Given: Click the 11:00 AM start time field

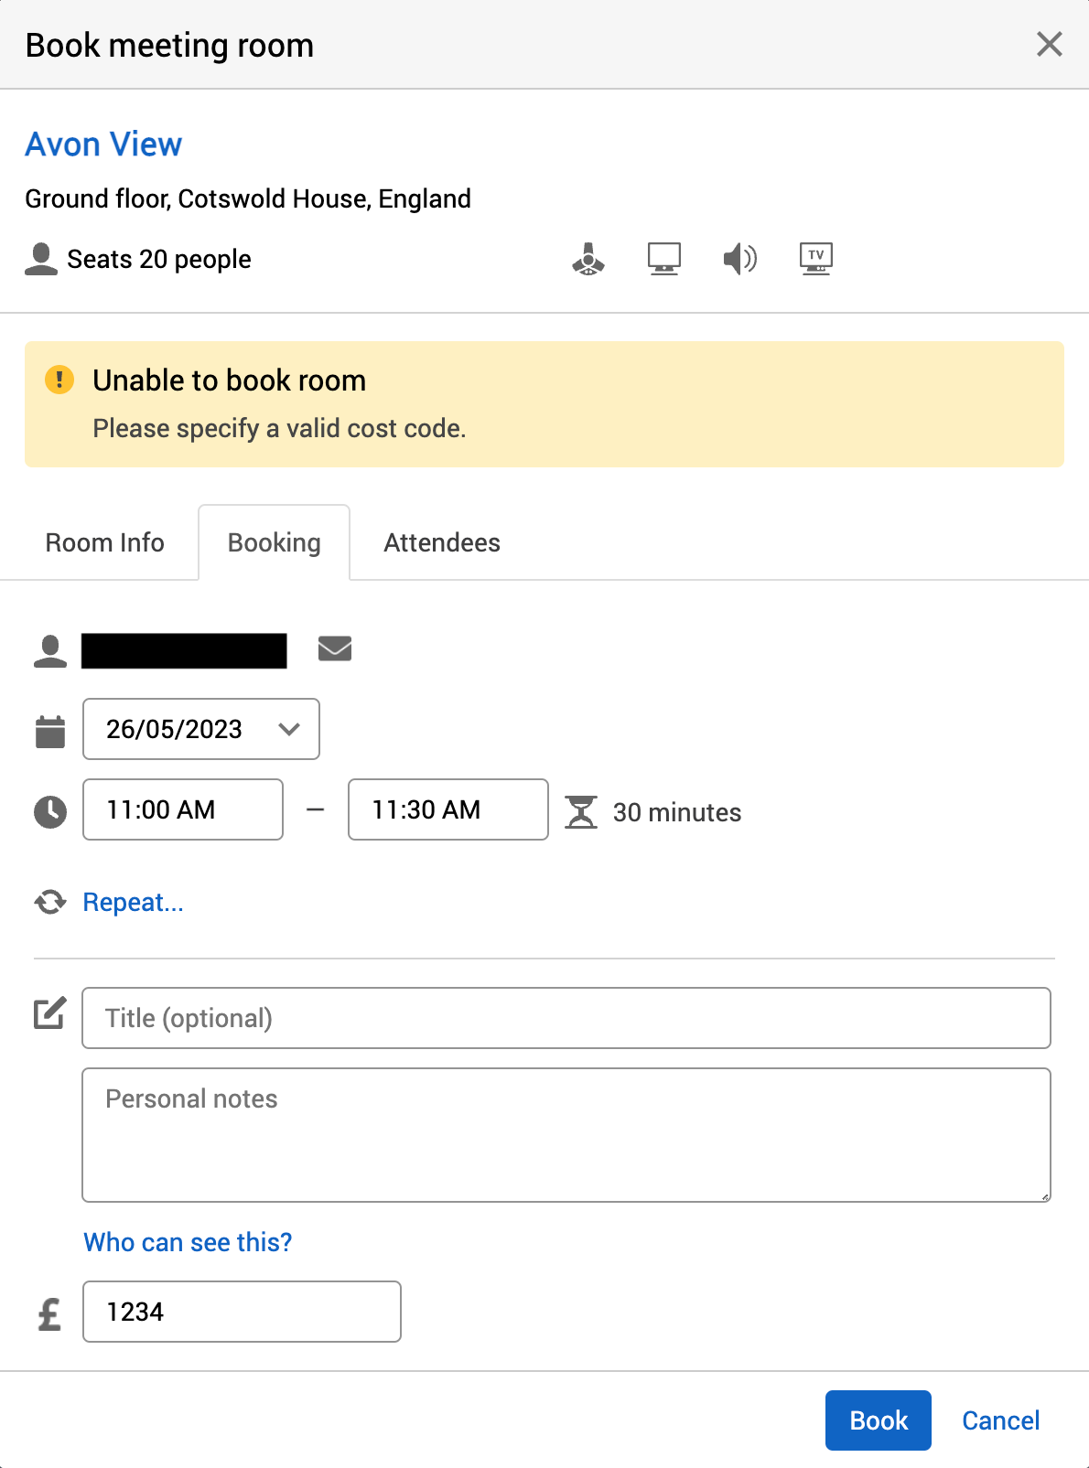Looking at the screenshot, I should coord(183,809).
